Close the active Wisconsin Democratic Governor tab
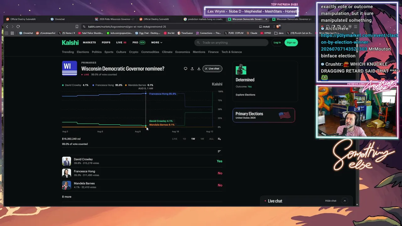 click(266, 19)
